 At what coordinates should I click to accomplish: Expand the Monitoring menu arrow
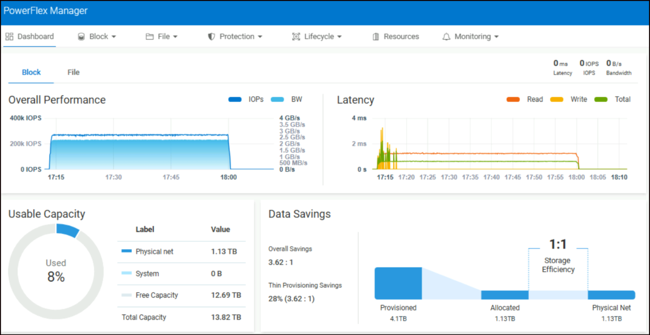[496, 37]
